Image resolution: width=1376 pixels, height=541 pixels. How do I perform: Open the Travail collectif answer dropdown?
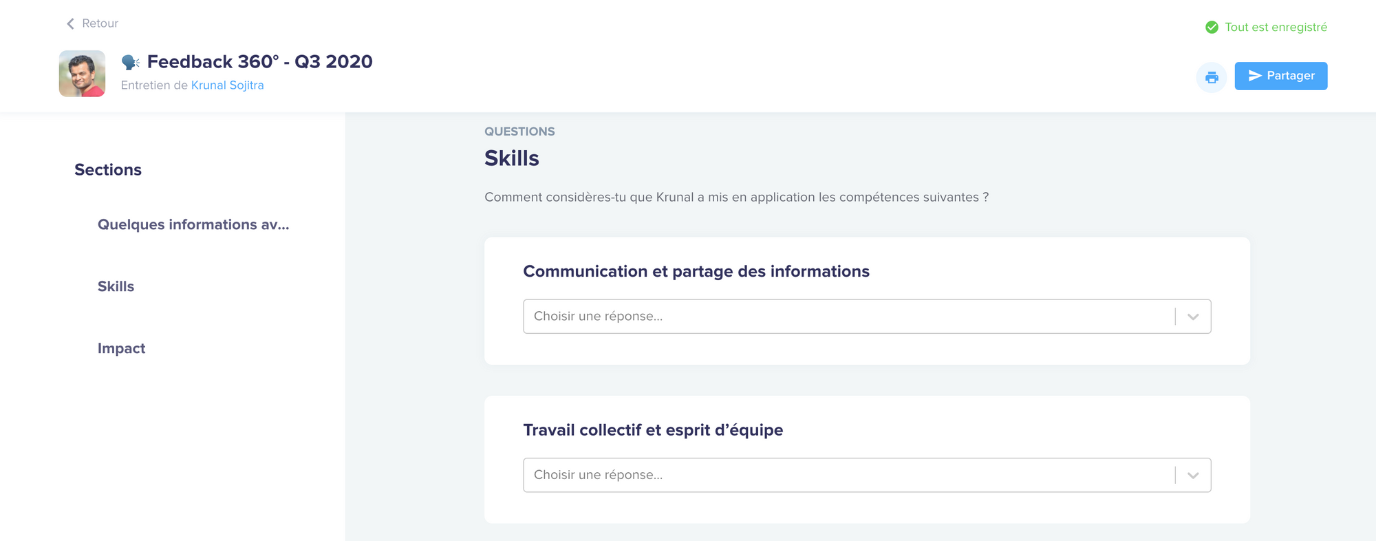pos(867,475)
